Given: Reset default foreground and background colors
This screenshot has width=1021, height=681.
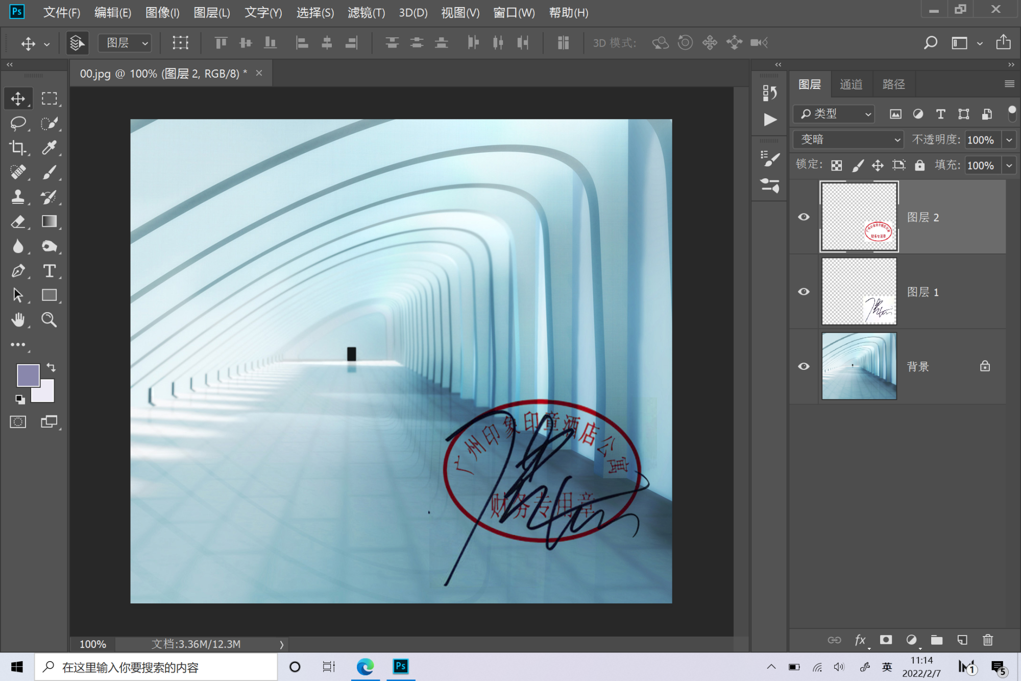Looking at the screenshot, I should [20, 400].
